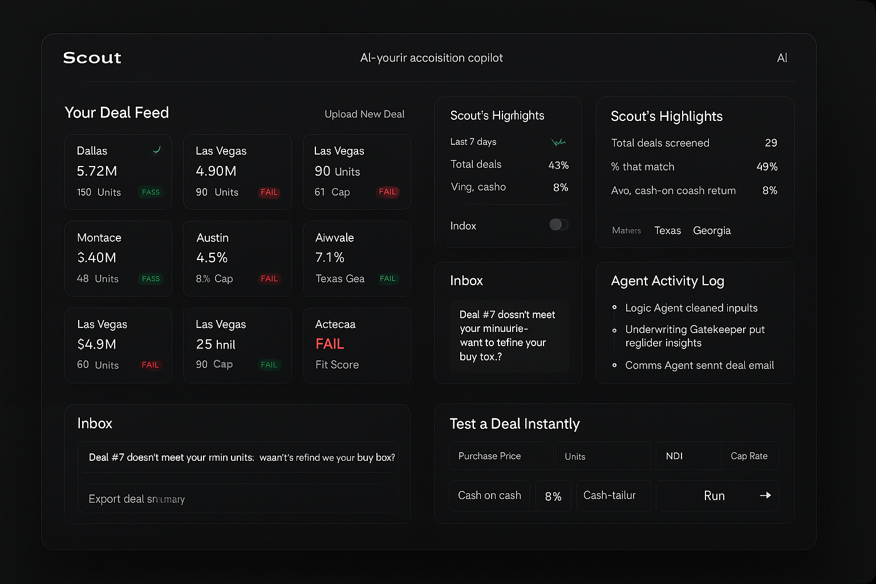Click the arrow icon on Run button
This screenshot has width=876, height=584.
pos(765,496)
